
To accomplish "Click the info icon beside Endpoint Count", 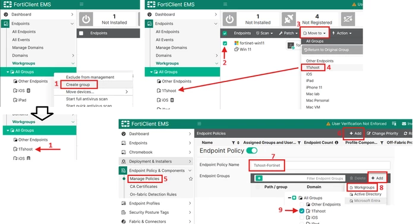I will 336,143.
